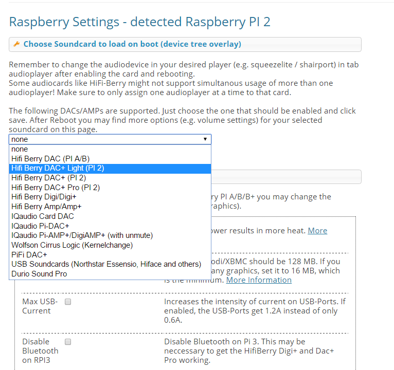Select IQaudio Pi-AMP+/DigiAMP+ (with unmute)
394x370 pixels.
(x=110, y=235)
